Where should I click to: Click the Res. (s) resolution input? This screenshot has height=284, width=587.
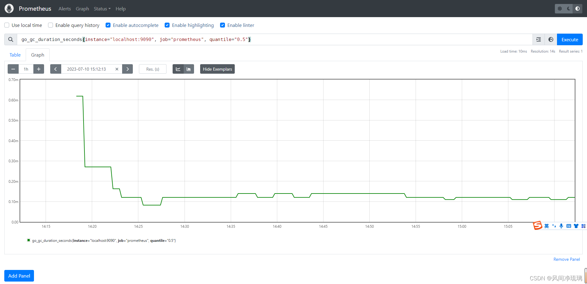(153, 69)
